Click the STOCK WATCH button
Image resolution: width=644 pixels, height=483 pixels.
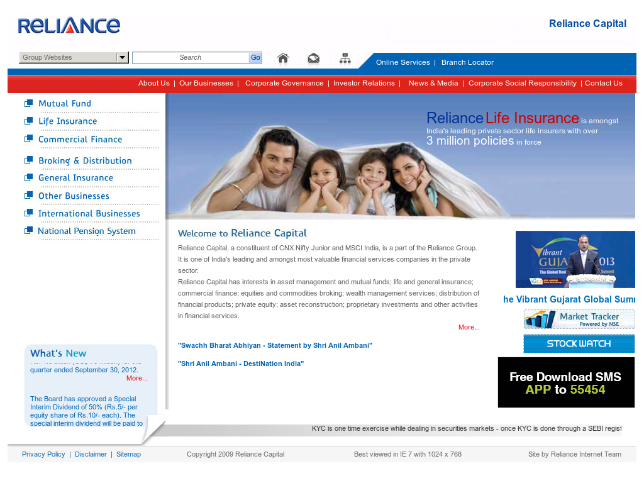(x=579, y=343)
